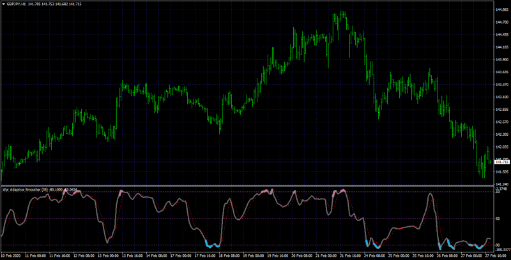Click indicator level -90 on scale

(498, 245)
